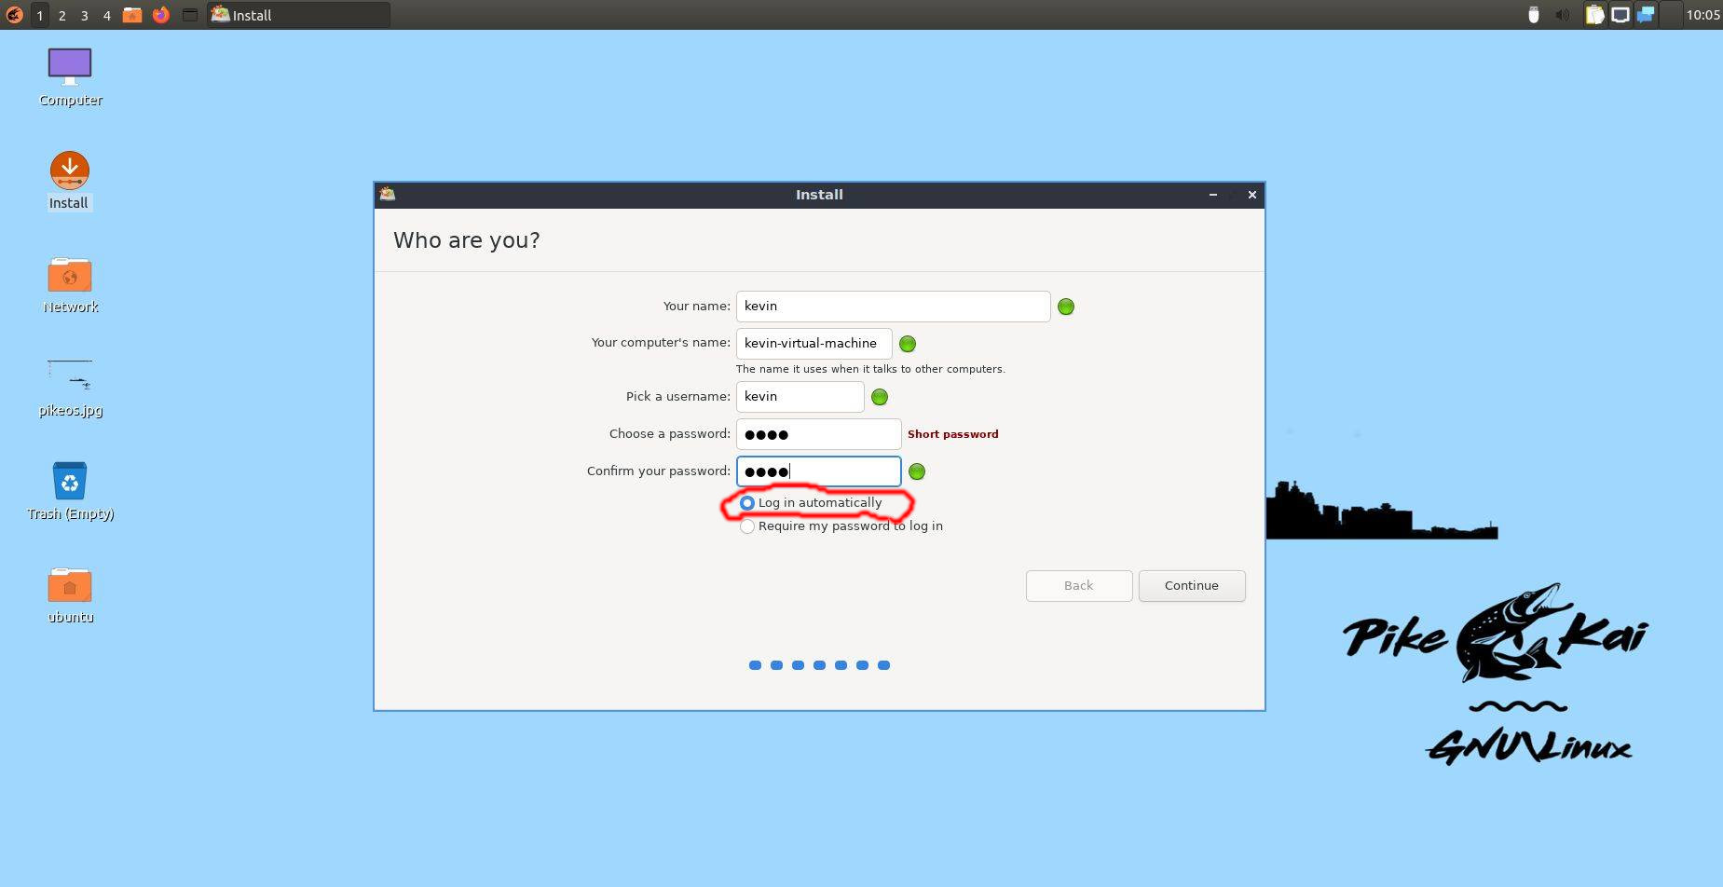Screen dimensions: 1723x887
Task: Launch file manager from top panel
Action: (x=132, y=15)
